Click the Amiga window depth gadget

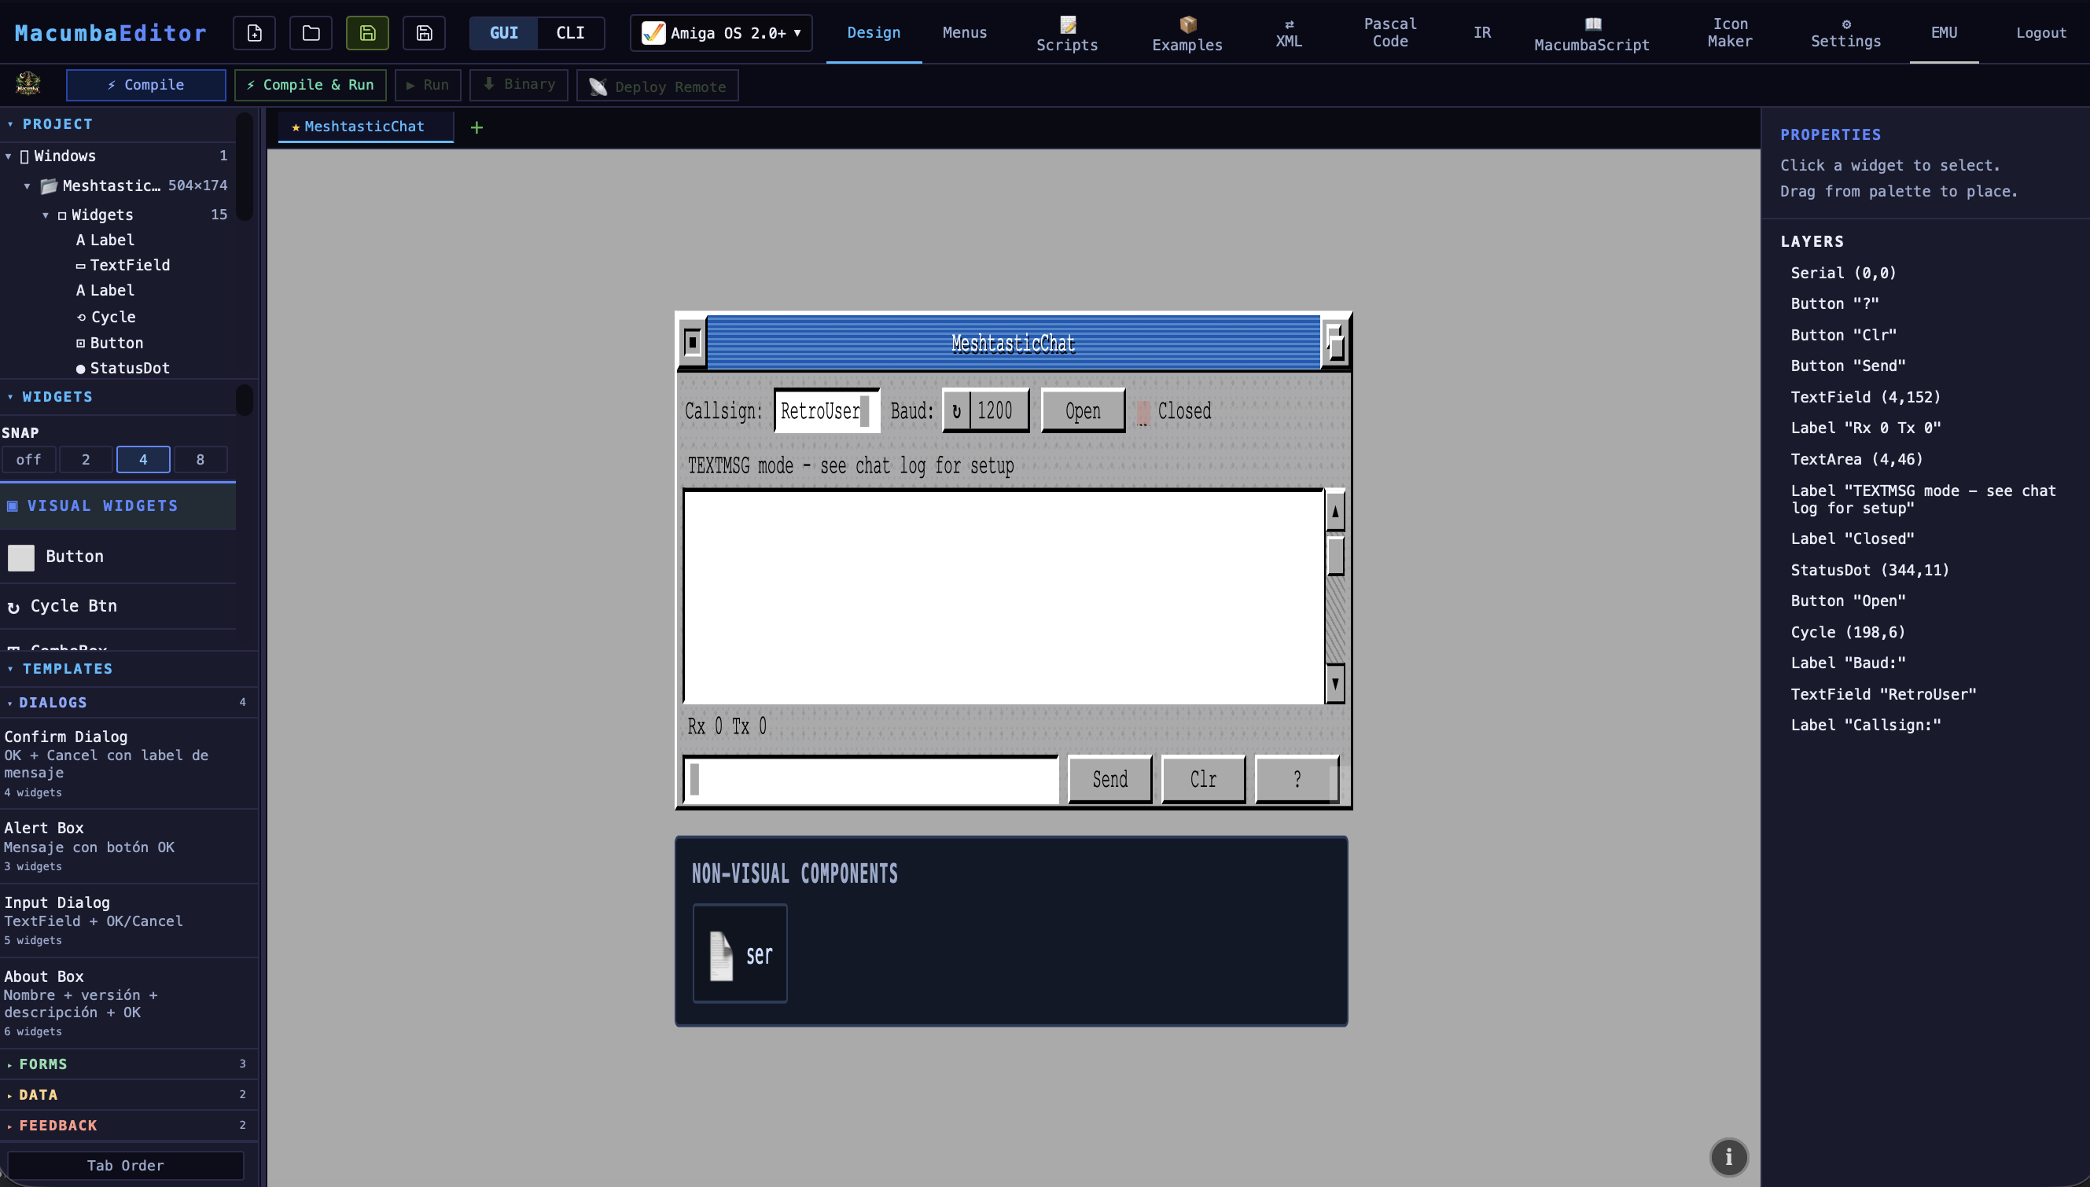click(x=1334, y=343)
